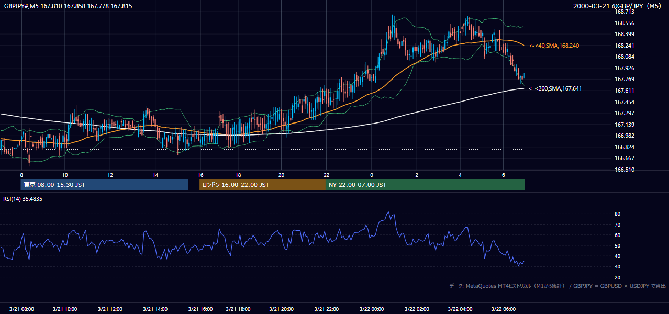
Task: Click price axis value 168.241
Action: click(625, 46)
